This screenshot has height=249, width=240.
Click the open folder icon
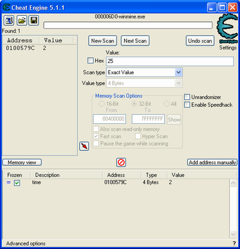[22, 20]
